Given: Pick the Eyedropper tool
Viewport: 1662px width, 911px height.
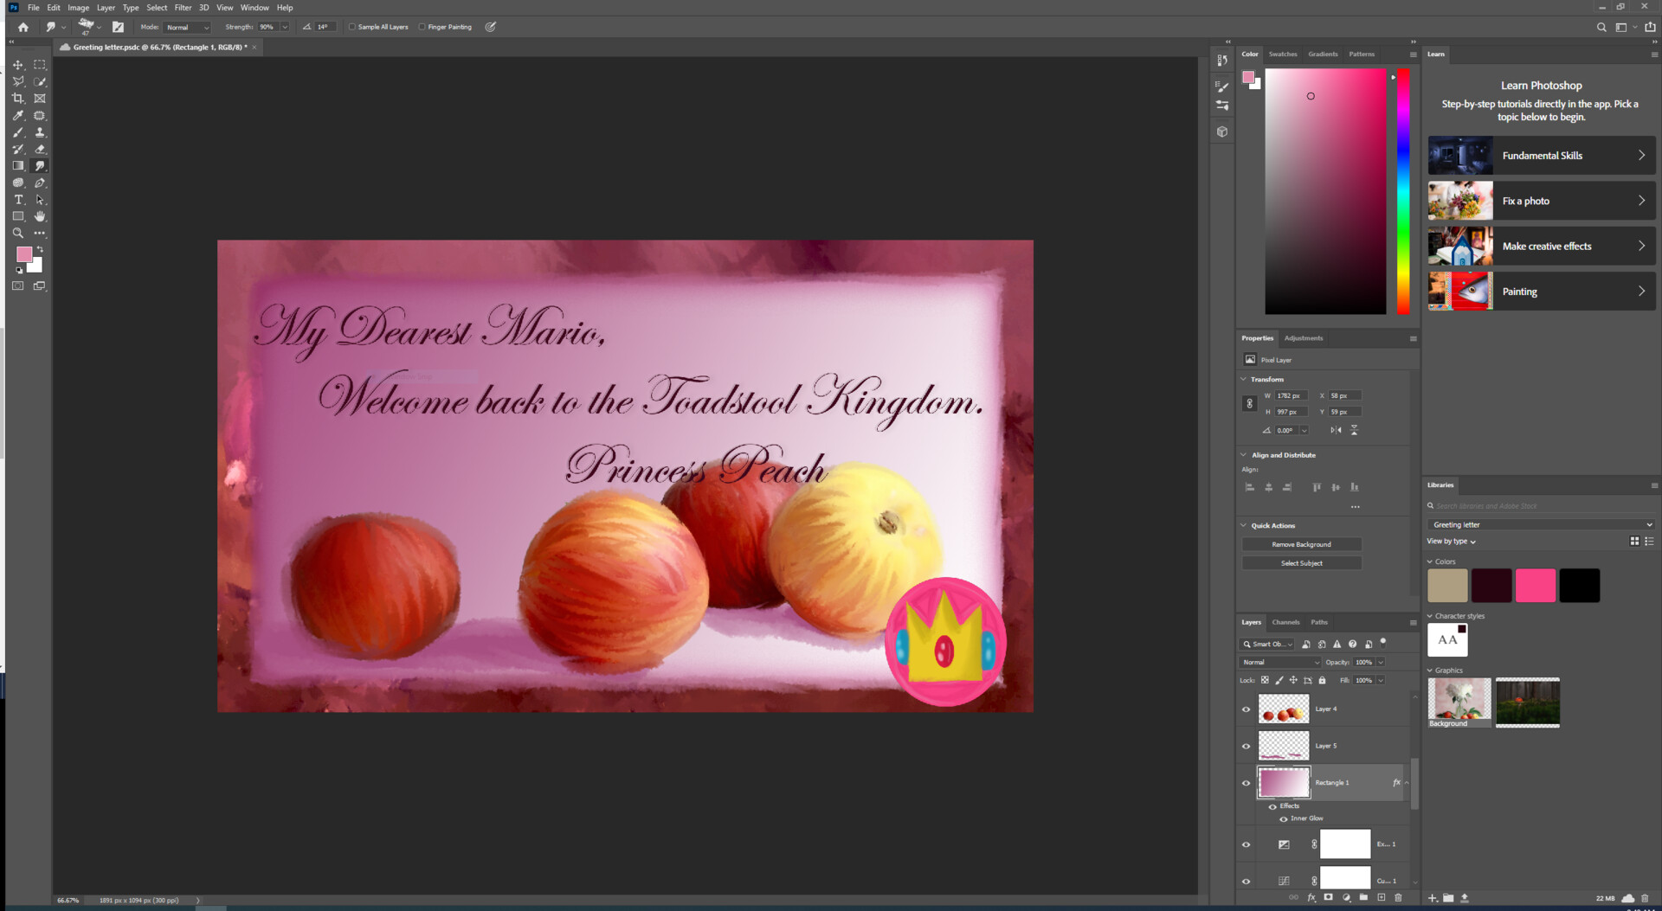Looking at the screenshot, I should click(x=17, y=115).
